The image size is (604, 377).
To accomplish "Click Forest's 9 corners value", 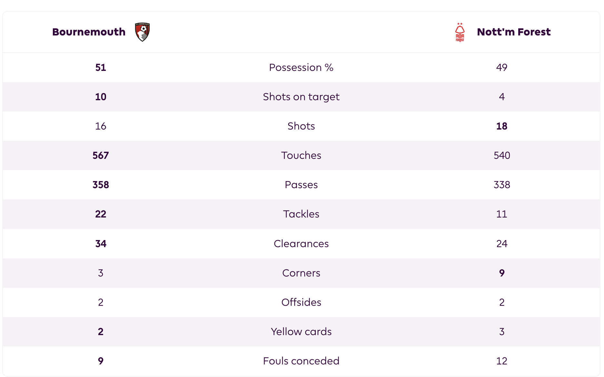I will [502, 273].
